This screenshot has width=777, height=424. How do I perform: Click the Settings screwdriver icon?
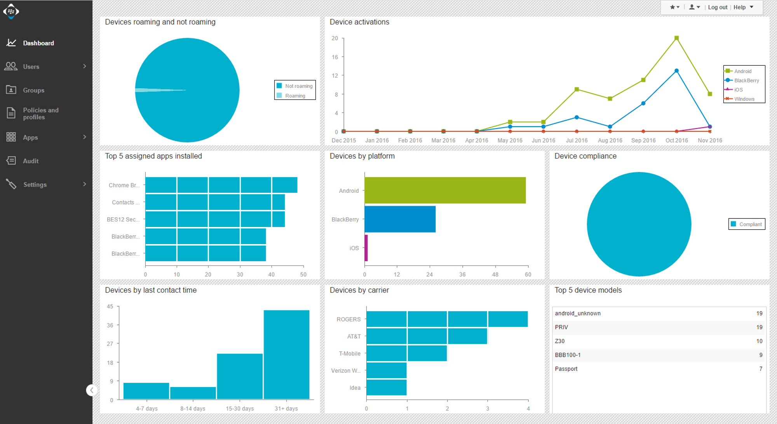[x=11, y=184]
